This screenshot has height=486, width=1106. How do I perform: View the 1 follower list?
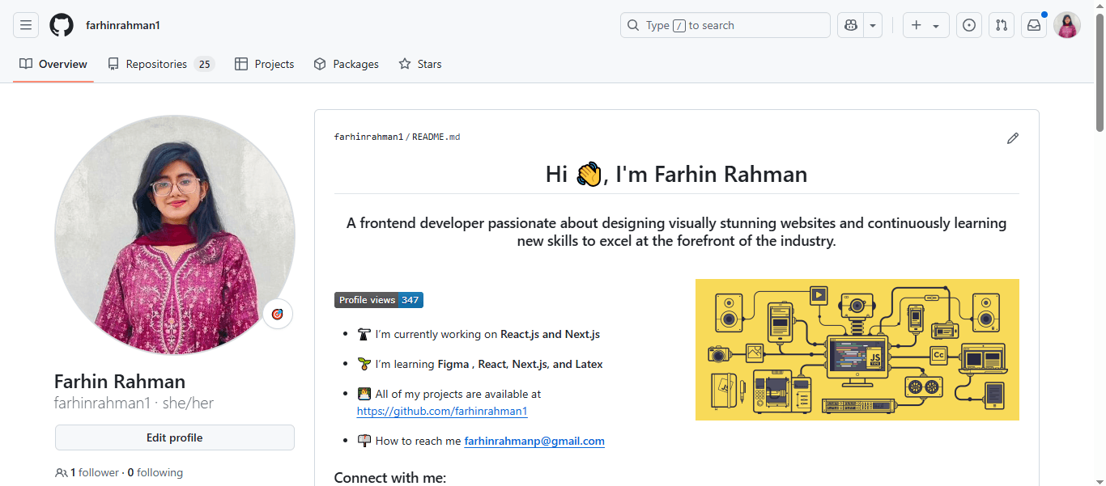91,472
